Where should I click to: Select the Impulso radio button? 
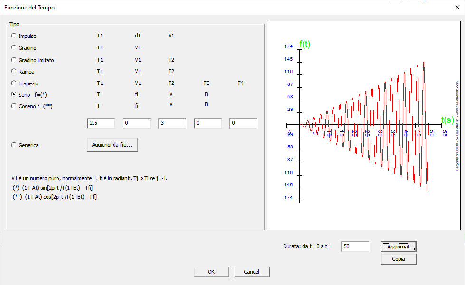[13, 36]
